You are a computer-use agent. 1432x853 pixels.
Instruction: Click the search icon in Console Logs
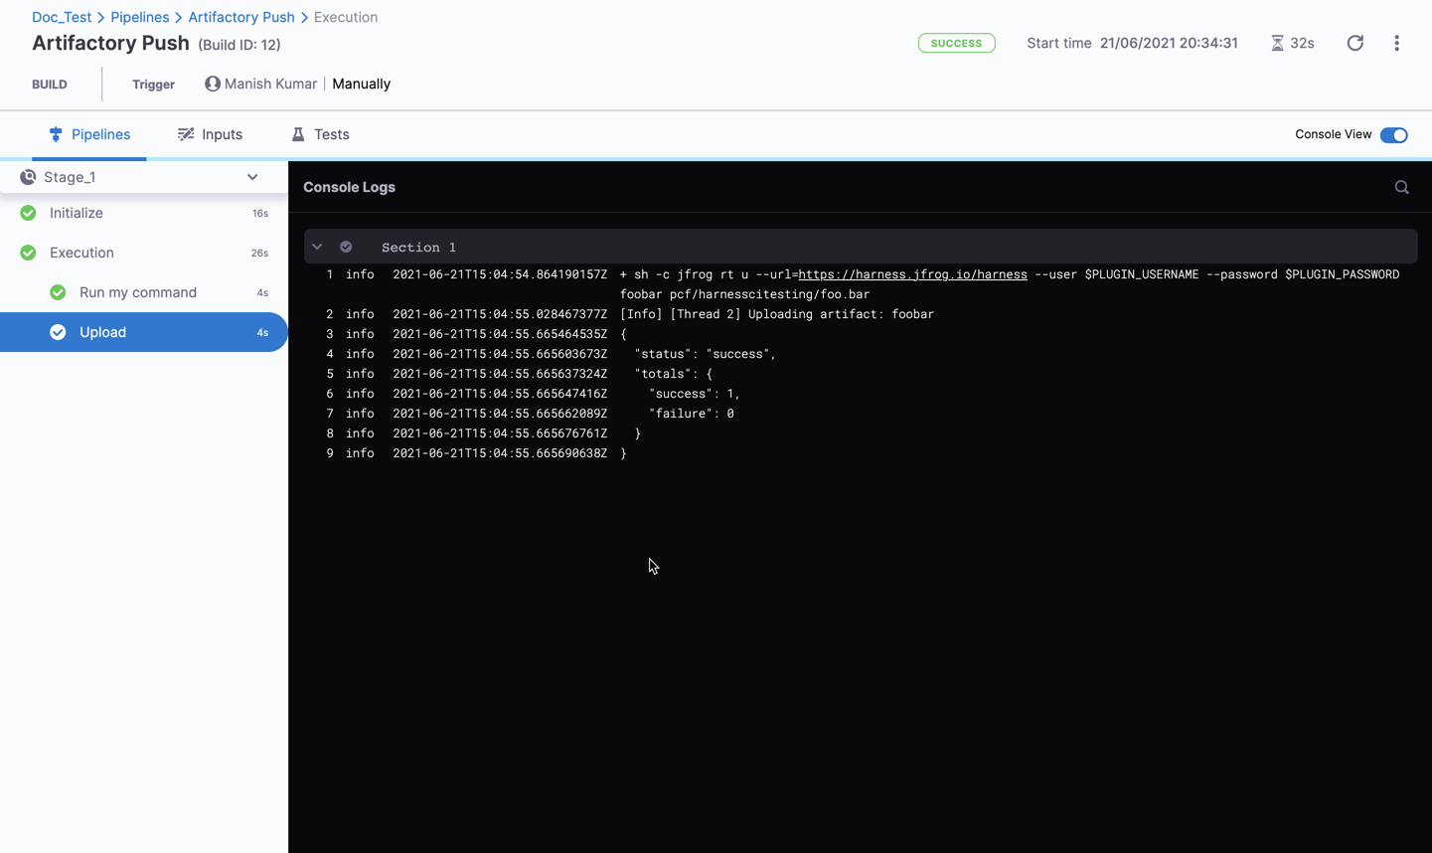[1401, 187]
